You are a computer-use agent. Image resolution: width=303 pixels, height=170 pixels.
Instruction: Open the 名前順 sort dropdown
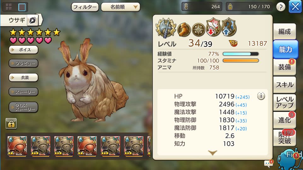(120, 7)
